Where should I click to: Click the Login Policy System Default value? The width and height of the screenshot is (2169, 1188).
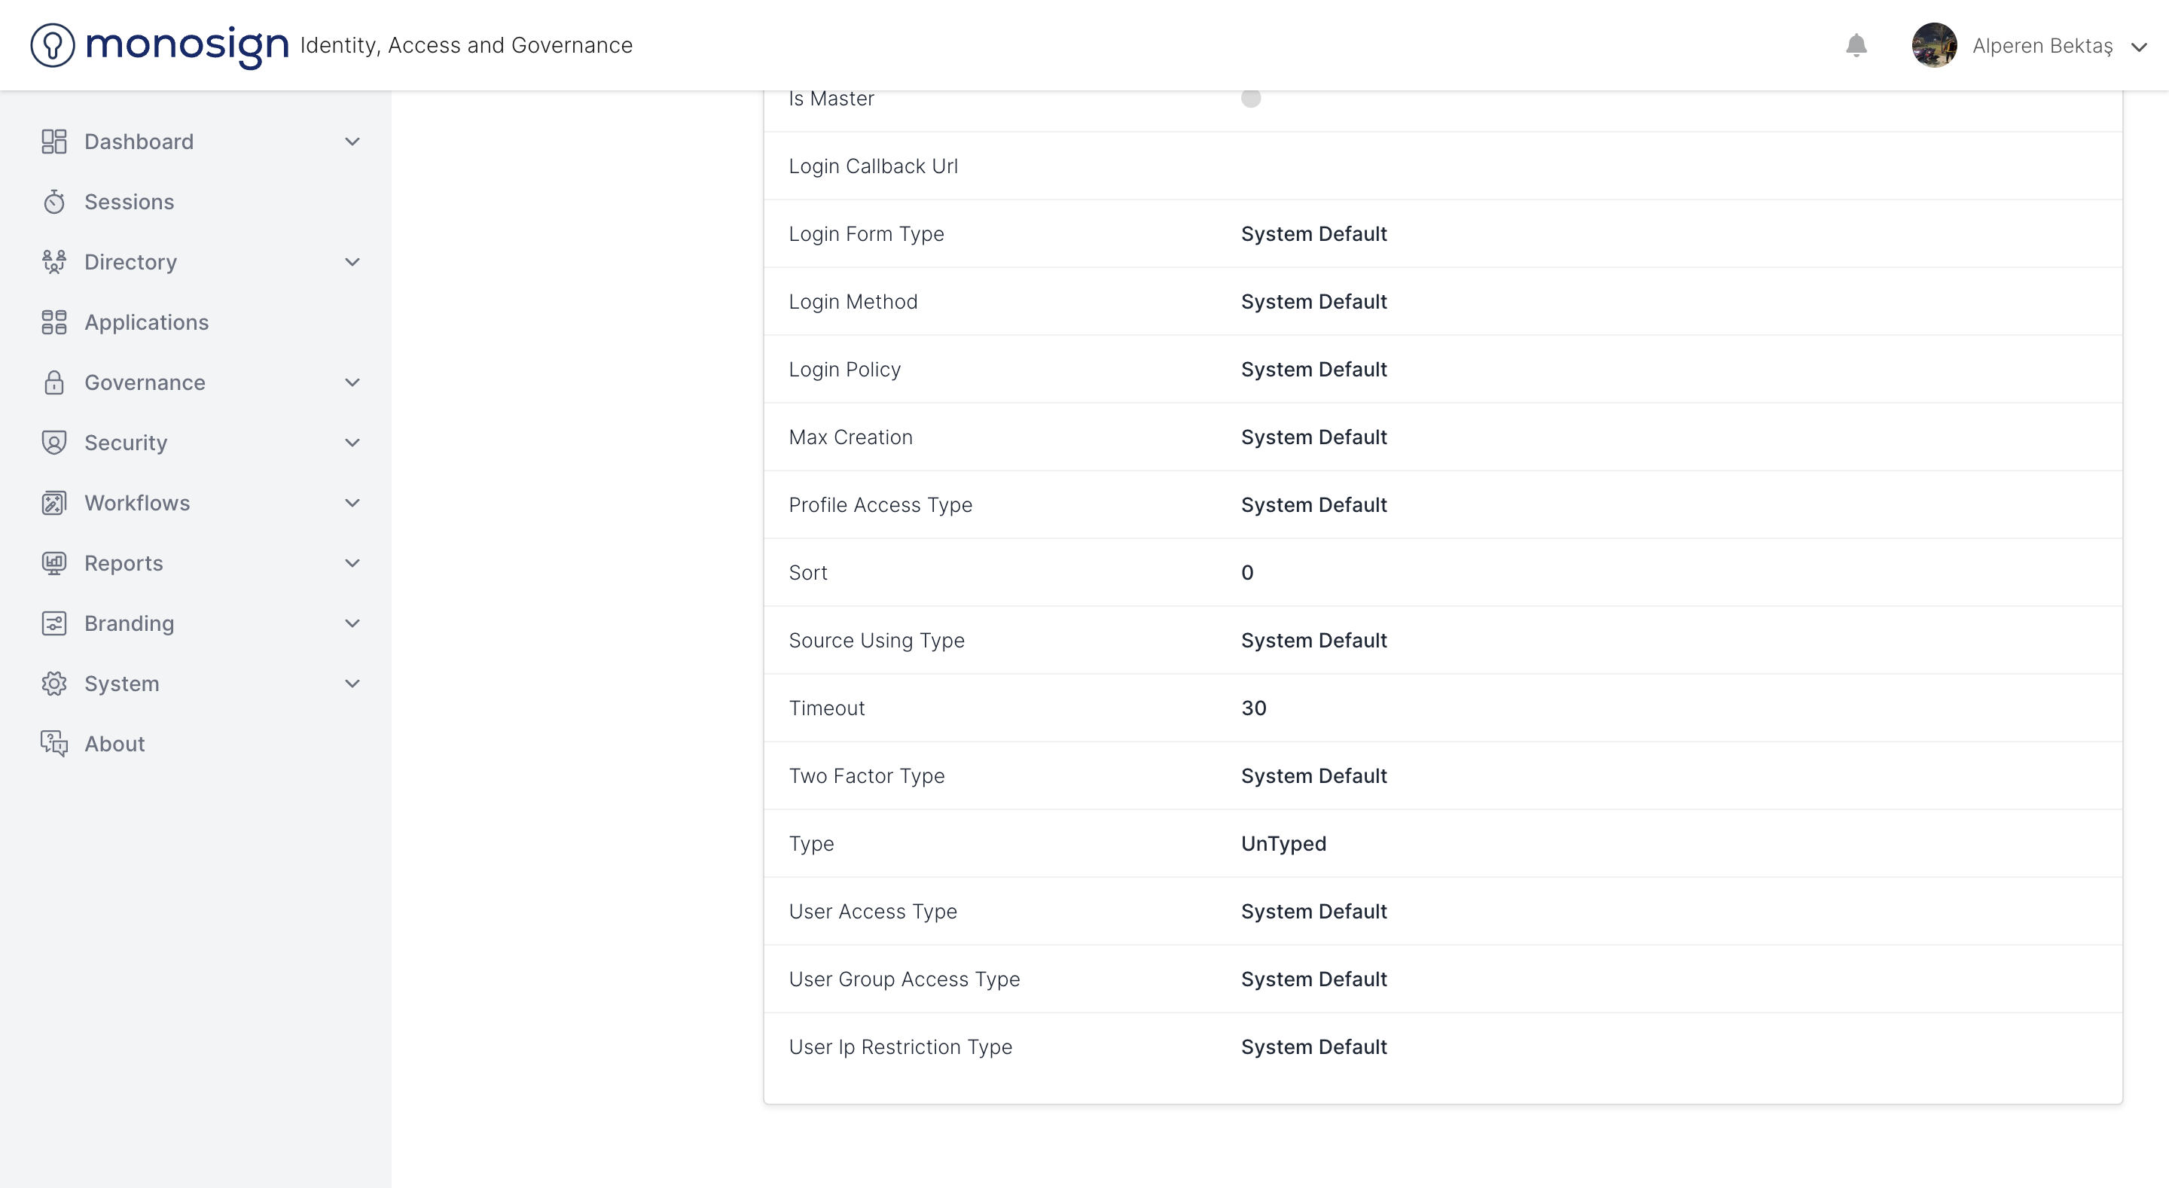click(x=1313, y=370)
